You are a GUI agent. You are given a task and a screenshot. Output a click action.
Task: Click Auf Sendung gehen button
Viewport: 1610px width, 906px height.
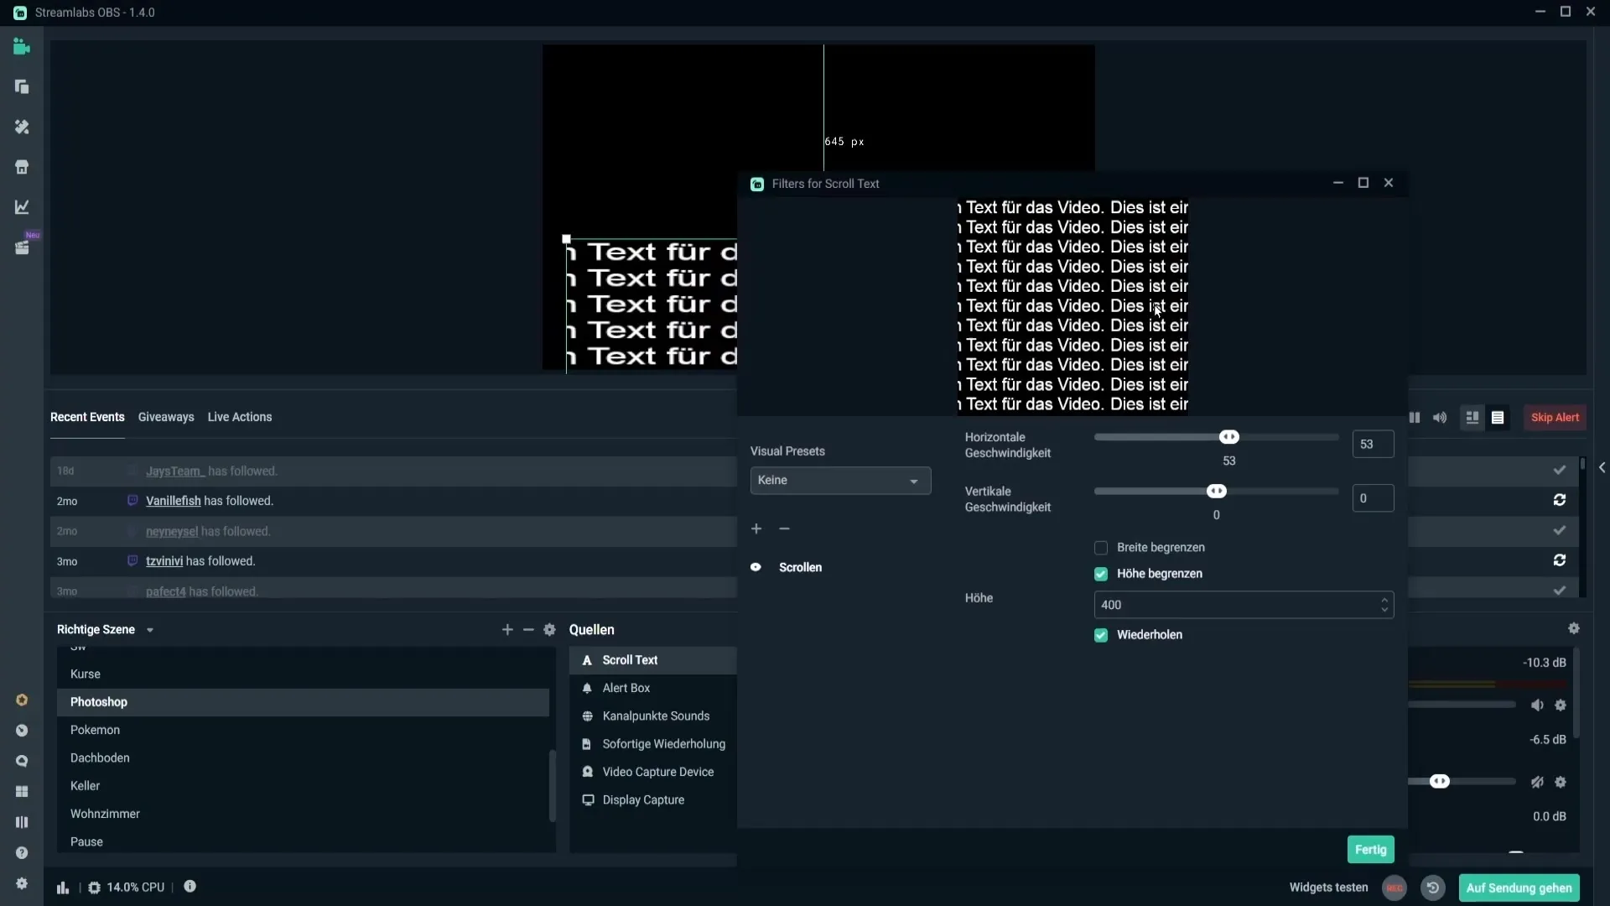(1519, 888)
